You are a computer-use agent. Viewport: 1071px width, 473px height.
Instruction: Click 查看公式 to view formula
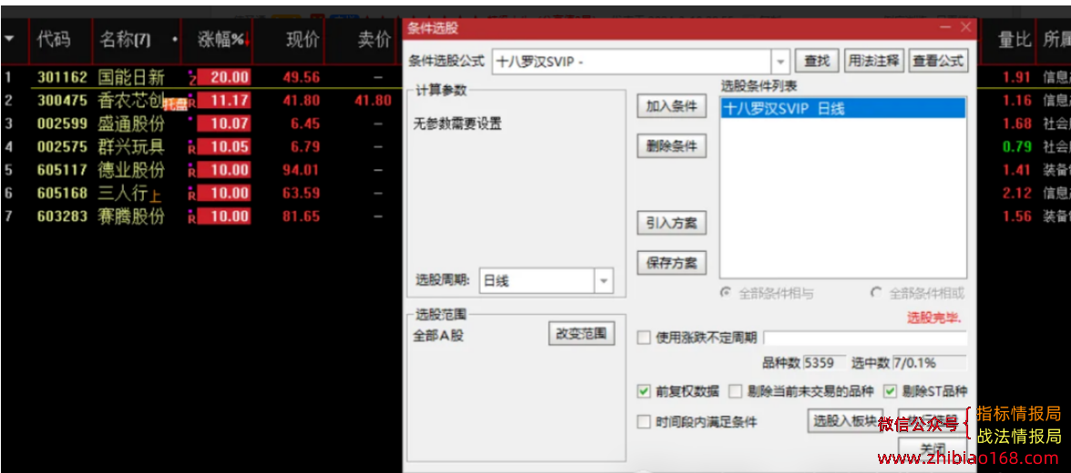(938, 62)
